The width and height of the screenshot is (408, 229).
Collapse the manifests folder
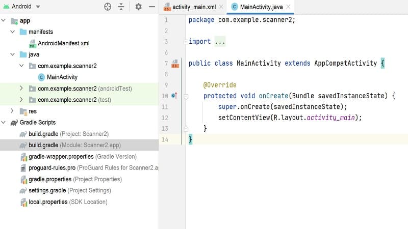[x=13, y=32]
